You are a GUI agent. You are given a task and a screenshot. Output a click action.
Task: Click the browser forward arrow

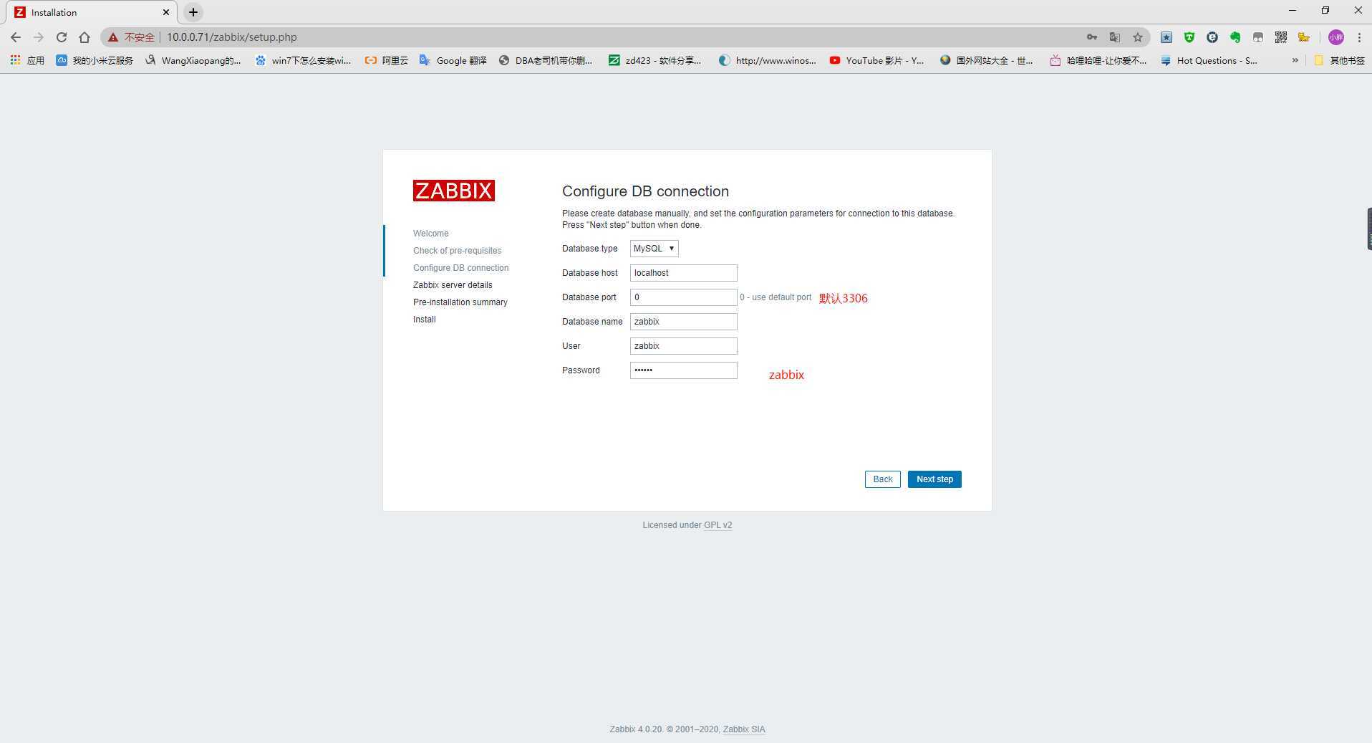pyautogui.click(x=39, y=37)
